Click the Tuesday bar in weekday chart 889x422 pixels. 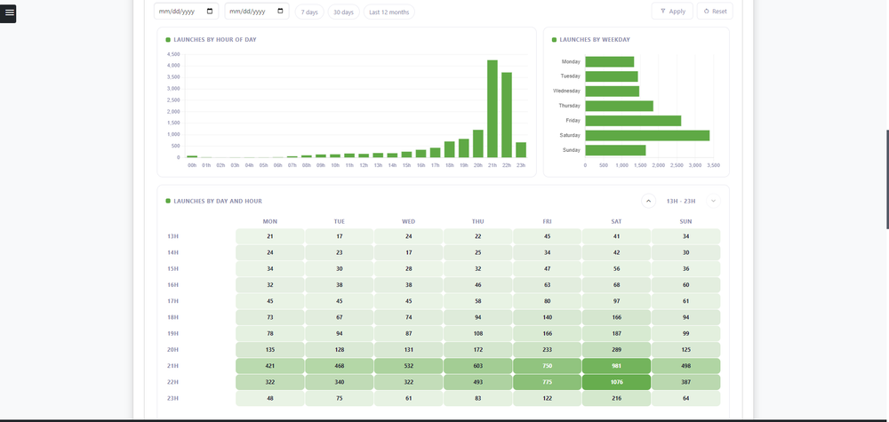pyautogui.click(x=612, y=76)
